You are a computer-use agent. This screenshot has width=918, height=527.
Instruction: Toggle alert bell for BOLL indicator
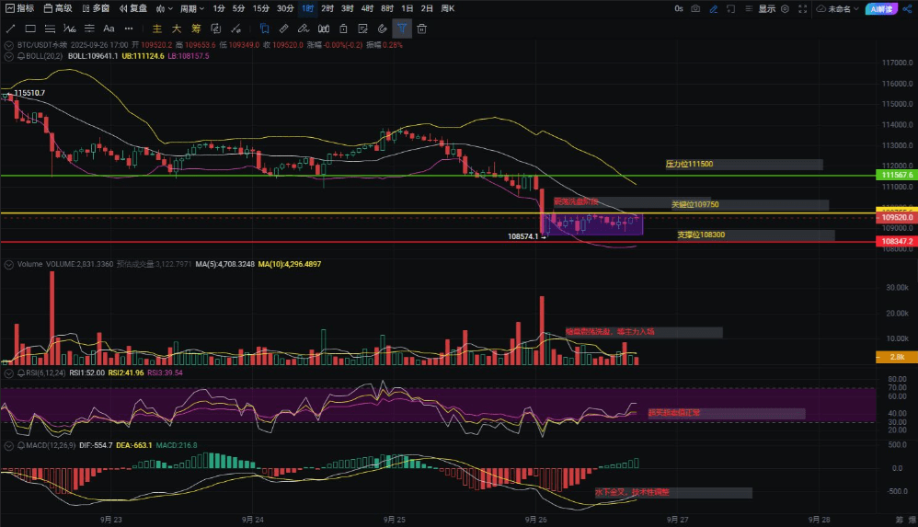22,56
